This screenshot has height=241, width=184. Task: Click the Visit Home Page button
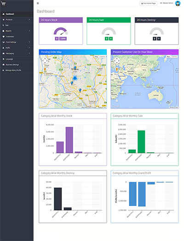pos(148,3)
